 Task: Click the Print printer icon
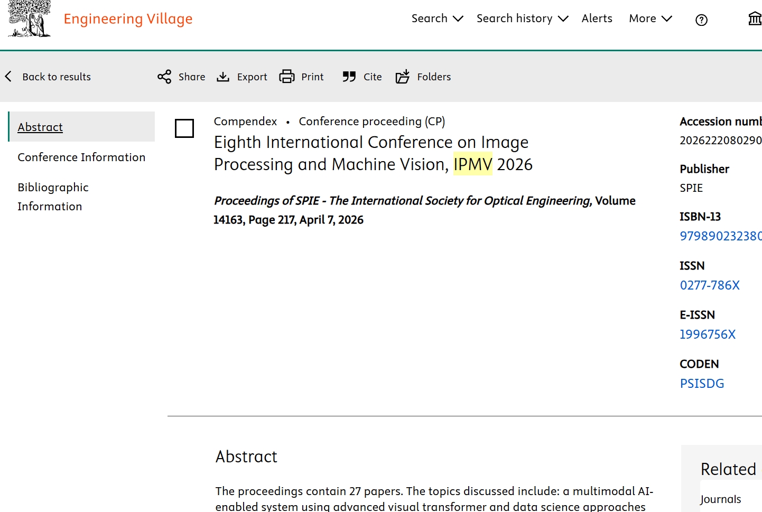[x=287, y=77]
